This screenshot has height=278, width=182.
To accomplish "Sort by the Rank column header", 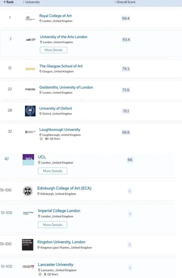I will 8,2.
